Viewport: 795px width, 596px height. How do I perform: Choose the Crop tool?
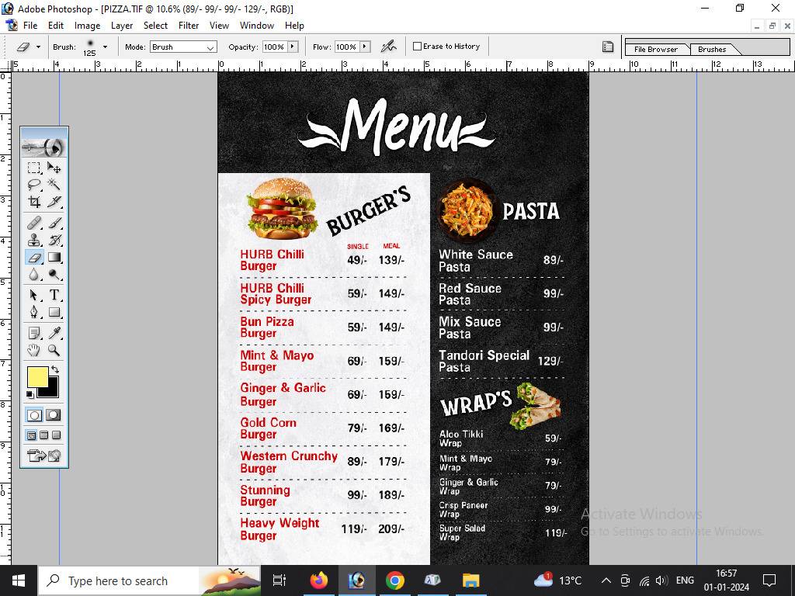point(34,202)
